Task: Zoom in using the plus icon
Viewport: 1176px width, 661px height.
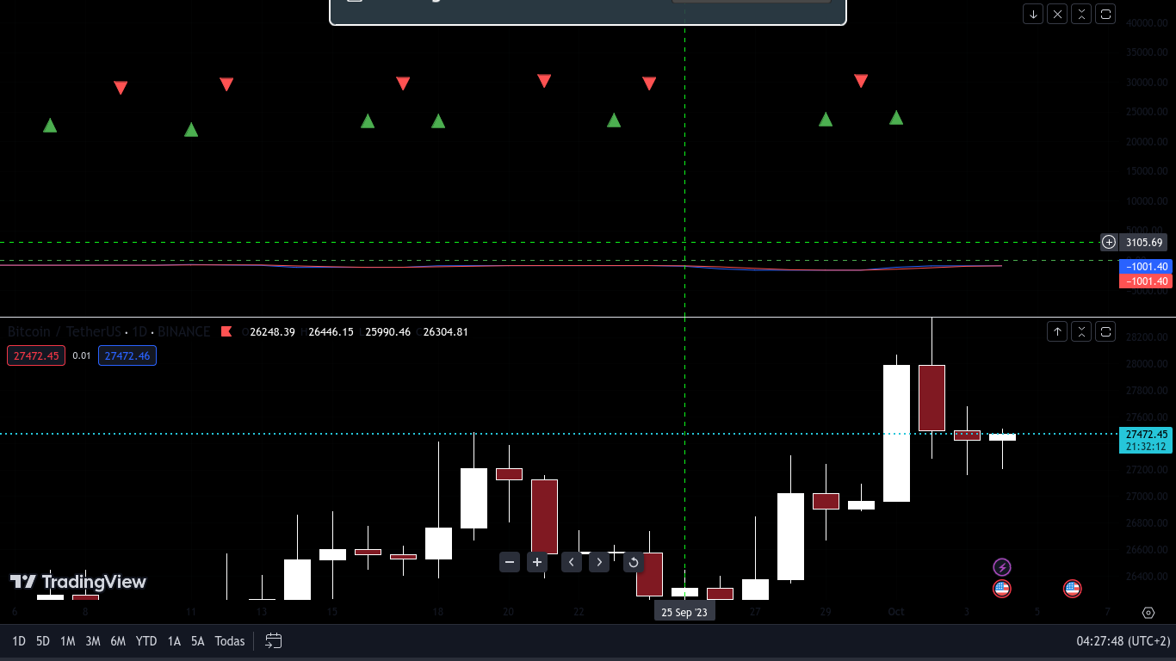Action: 537,562
